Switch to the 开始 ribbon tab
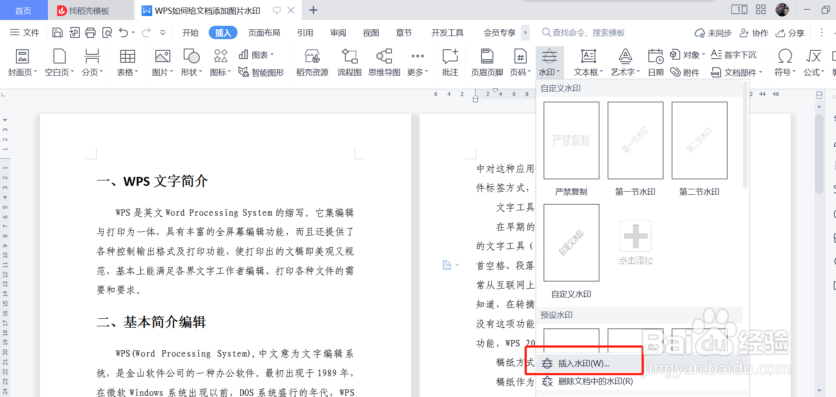Viewport: 836px width, 397px height. click(x=190, y=33)
